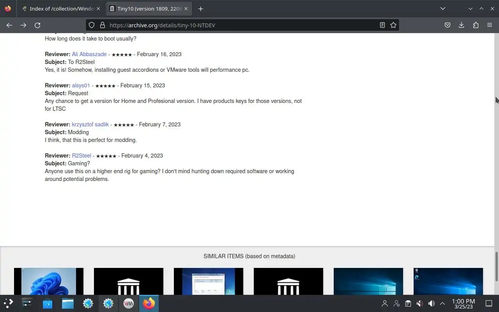The image size is (499, 312).
Task: Open VM application in taskbar
Action: tap(129, 303)
